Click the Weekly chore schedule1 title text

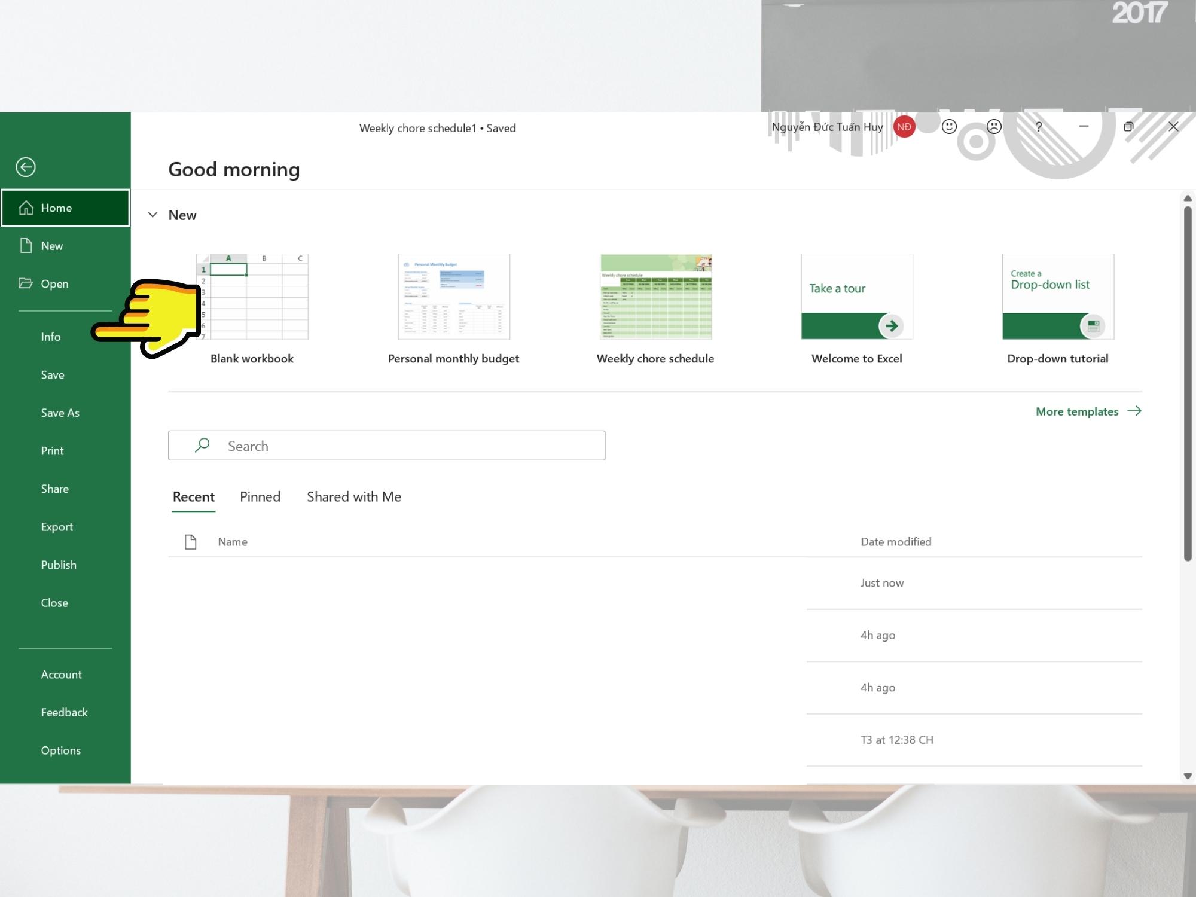pyautogui.click(x=418, y=128)
